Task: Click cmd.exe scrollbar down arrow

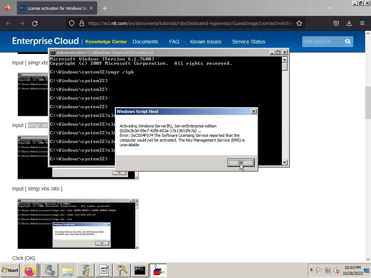Action: 285,163
